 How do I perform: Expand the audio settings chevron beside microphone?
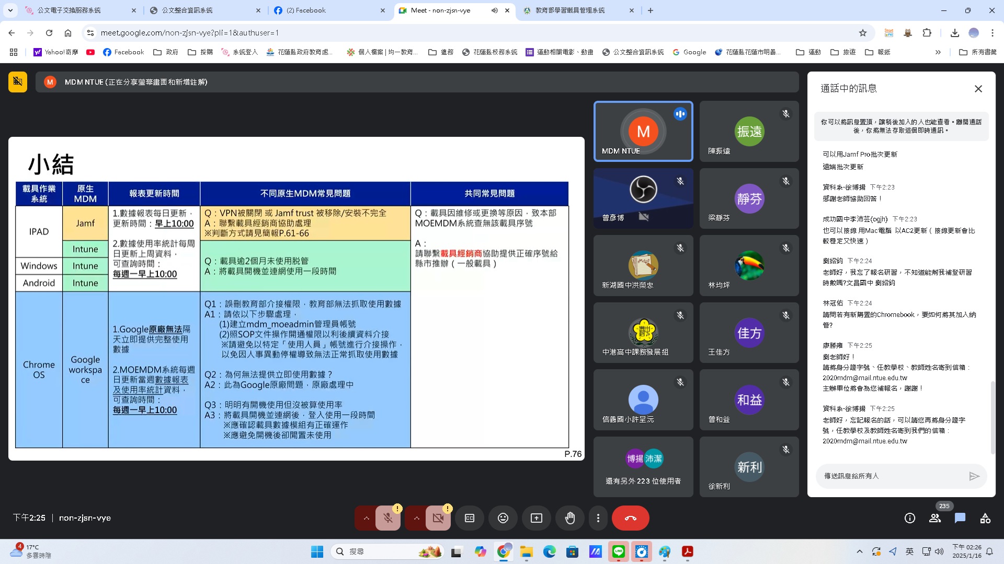point(366,518)
